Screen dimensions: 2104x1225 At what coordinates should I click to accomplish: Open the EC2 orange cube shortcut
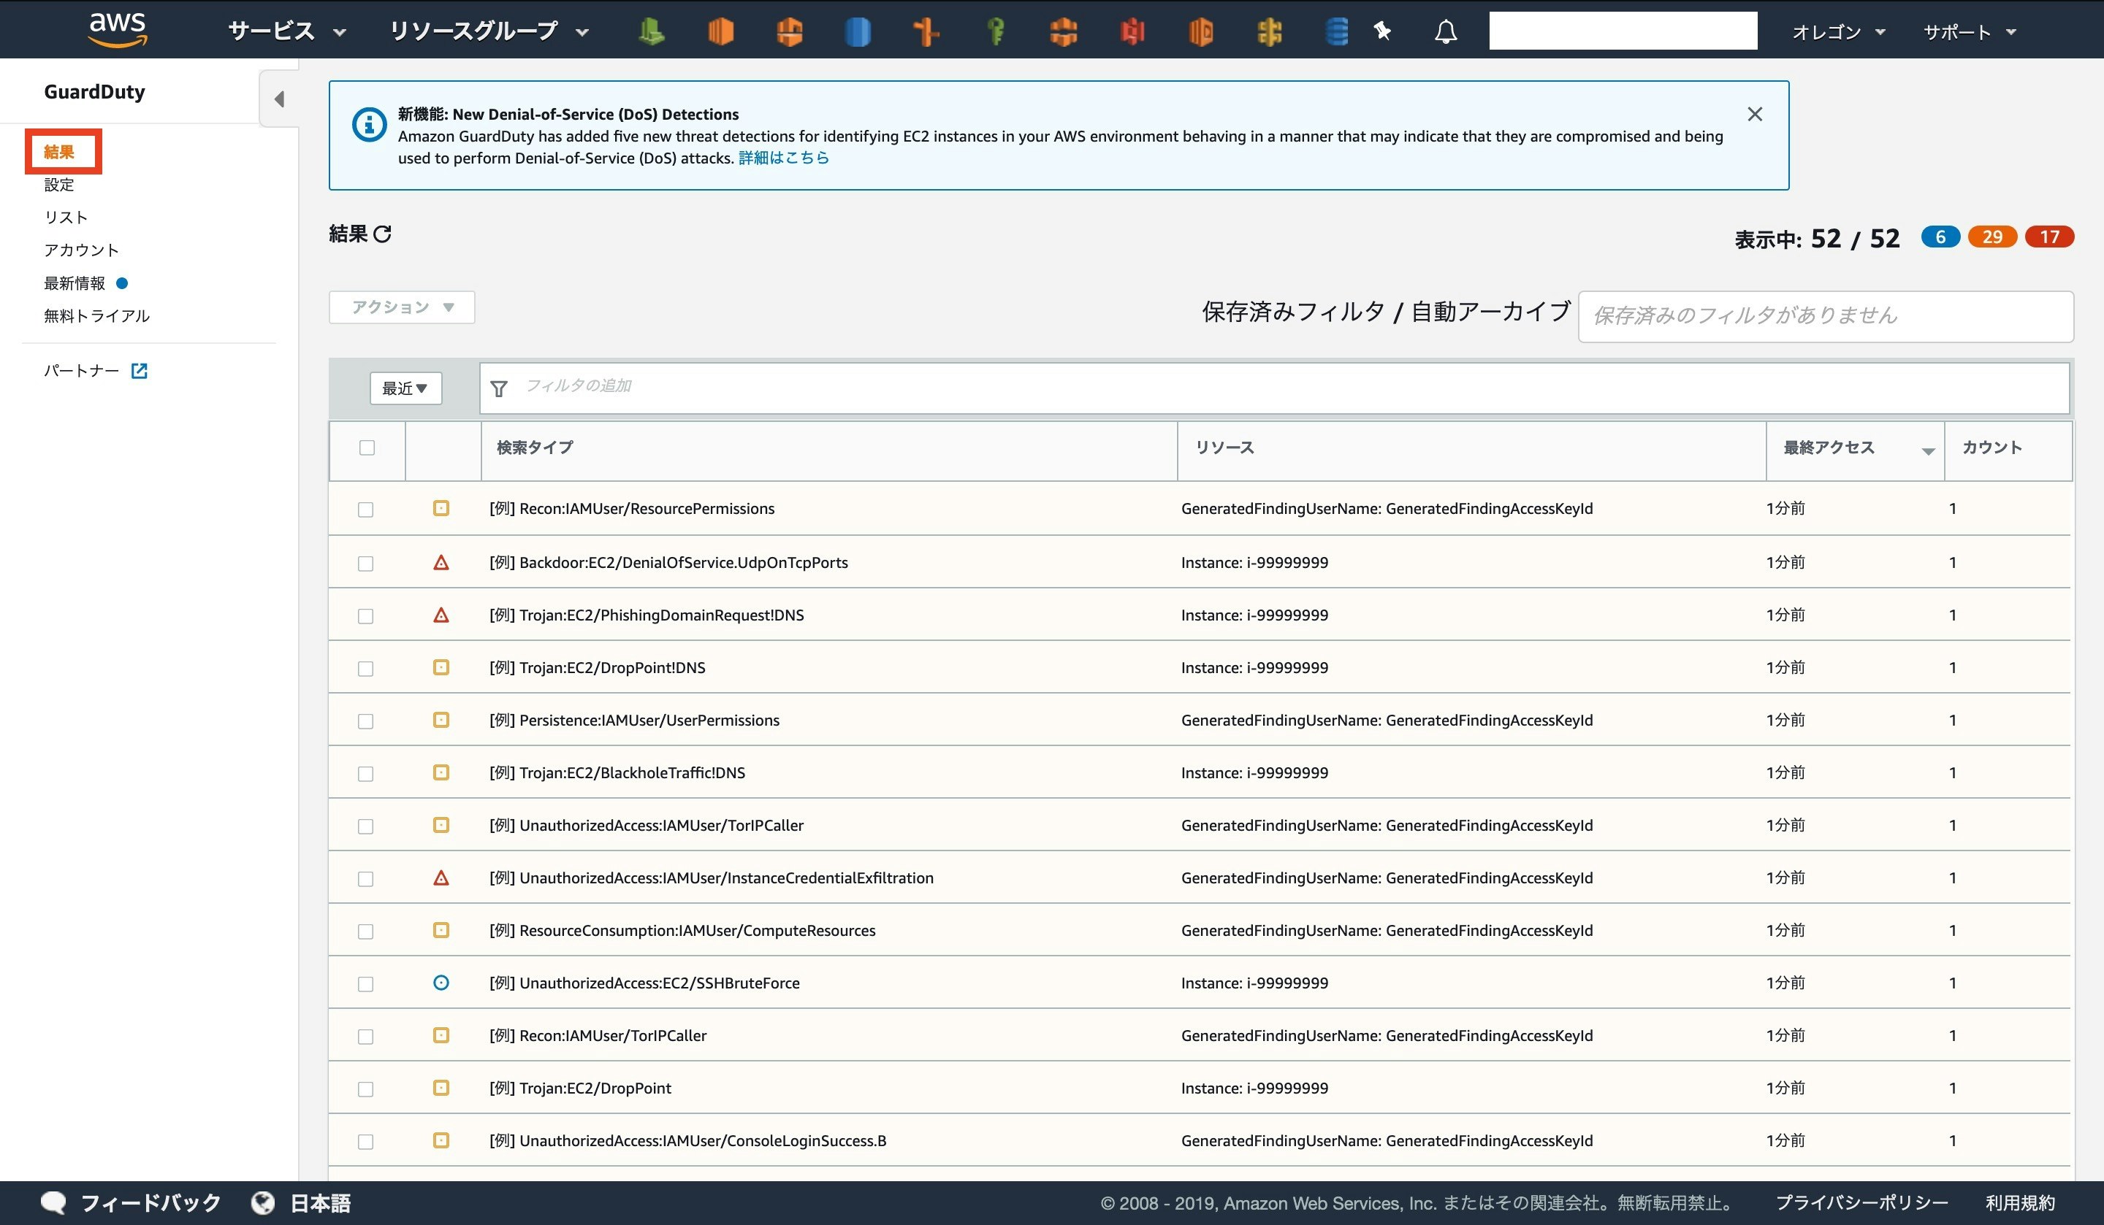720,33
